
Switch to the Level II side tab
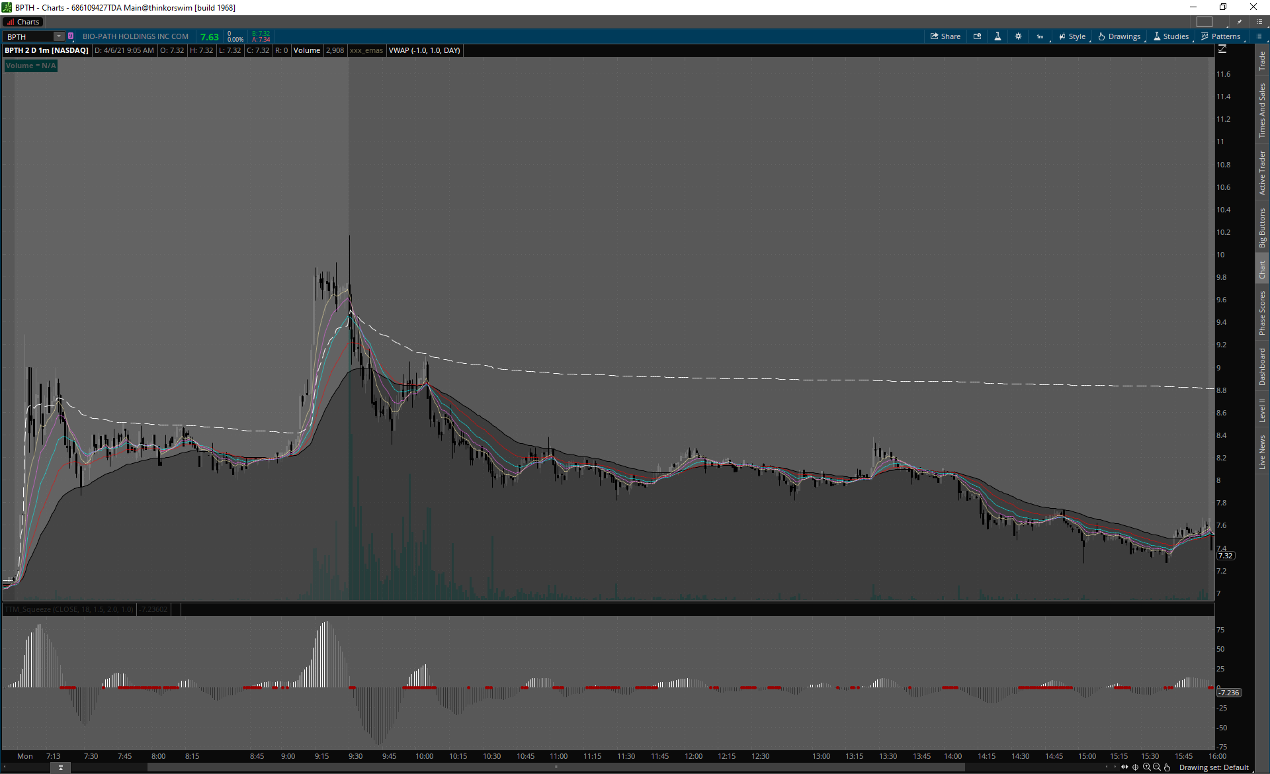(1262, 410)
